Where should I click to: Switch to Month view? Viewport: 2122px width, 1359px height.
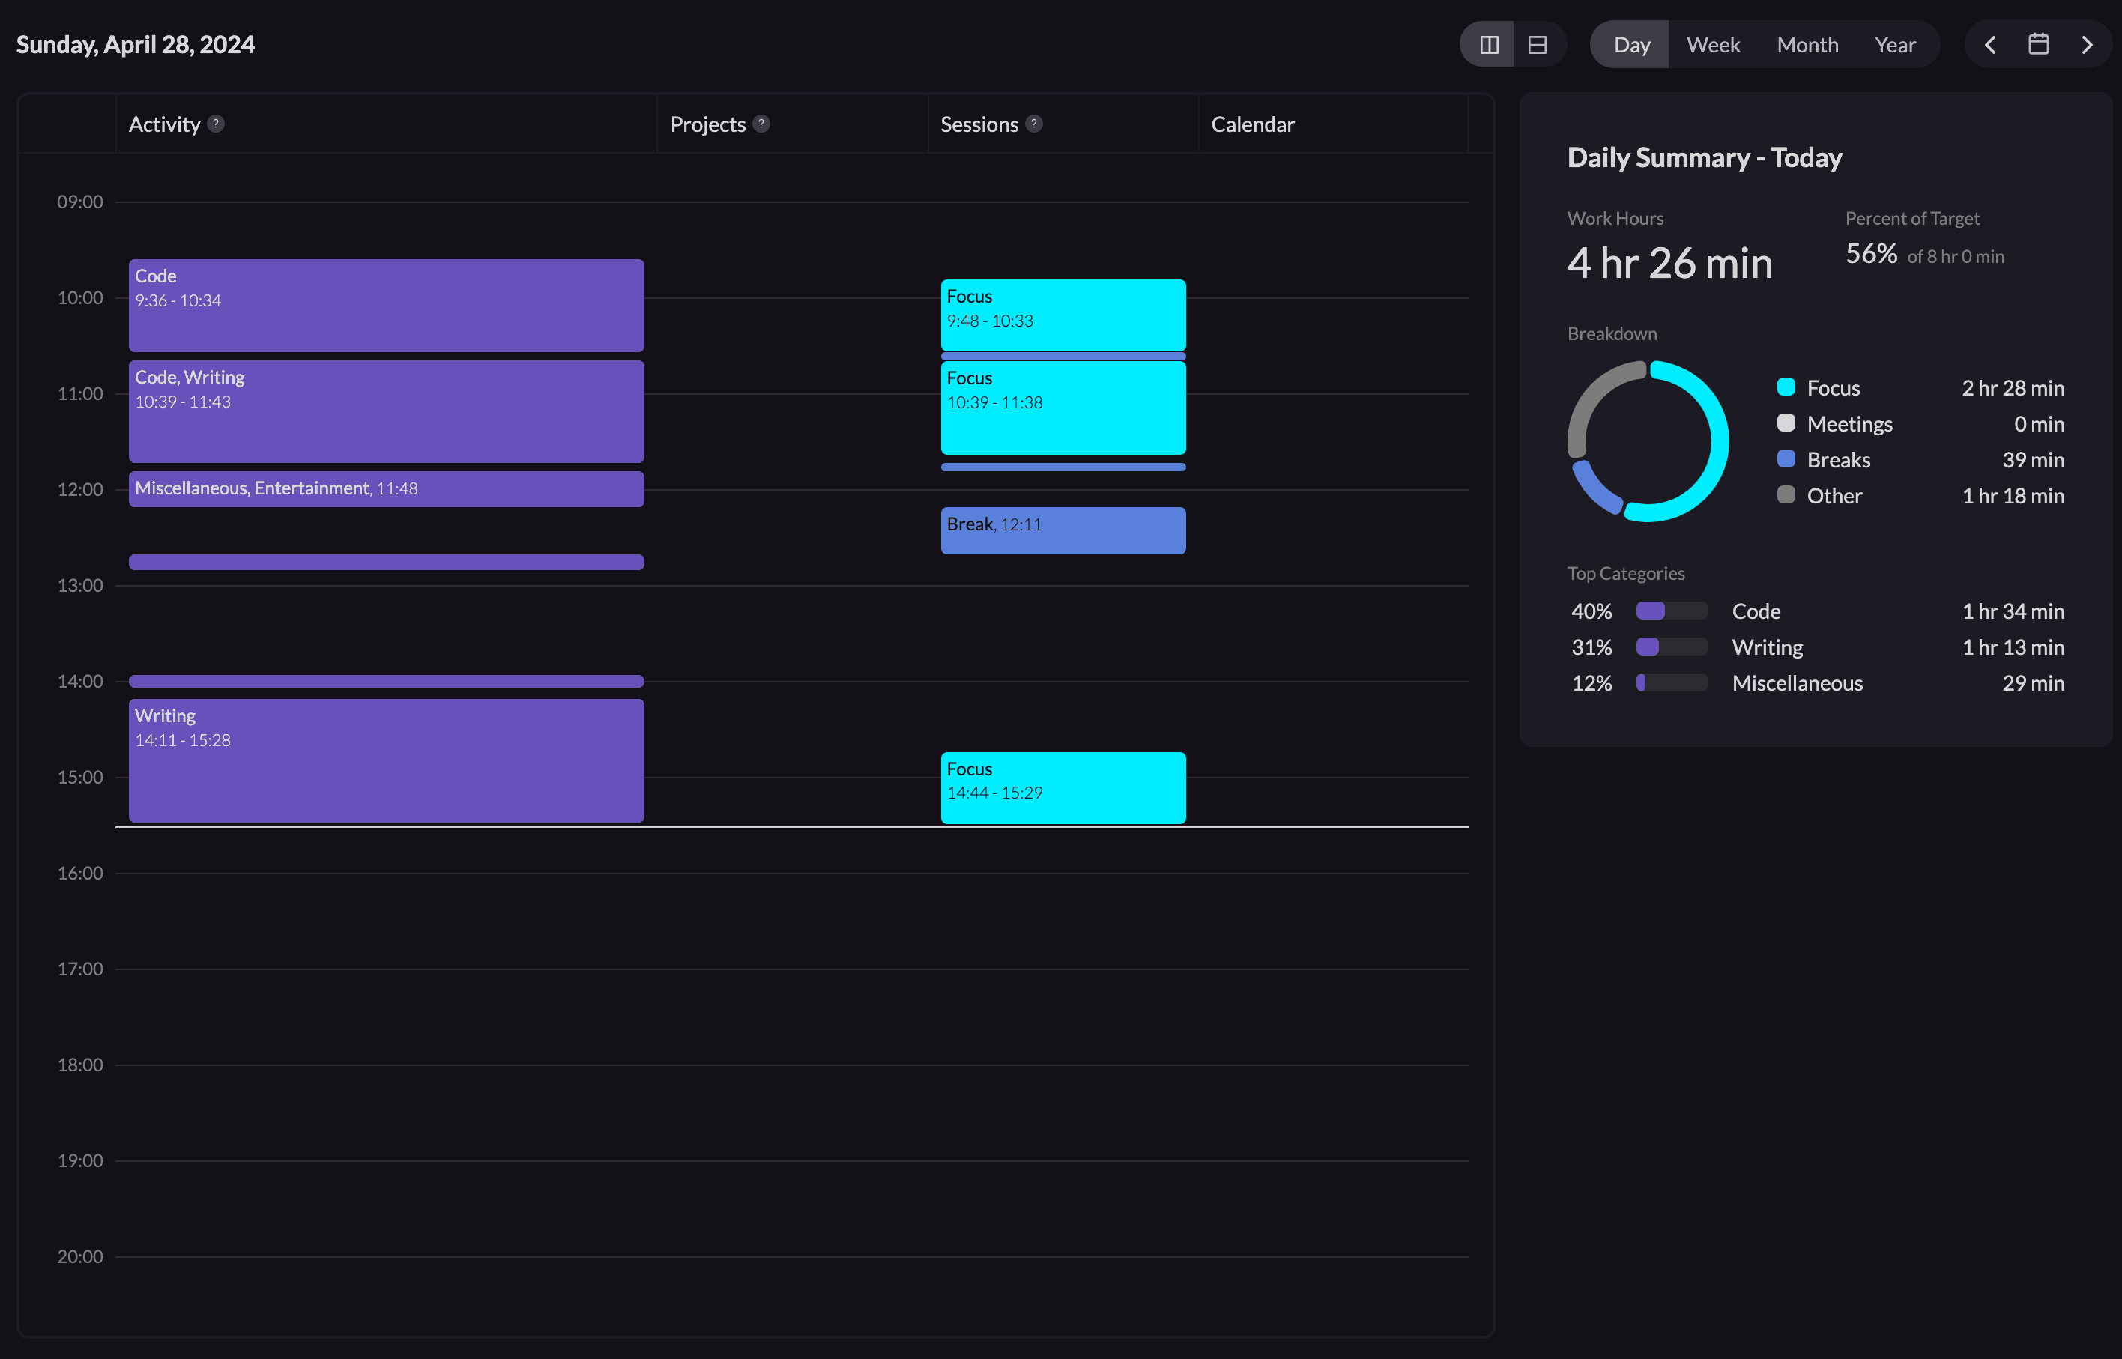tap(1807, 45)
